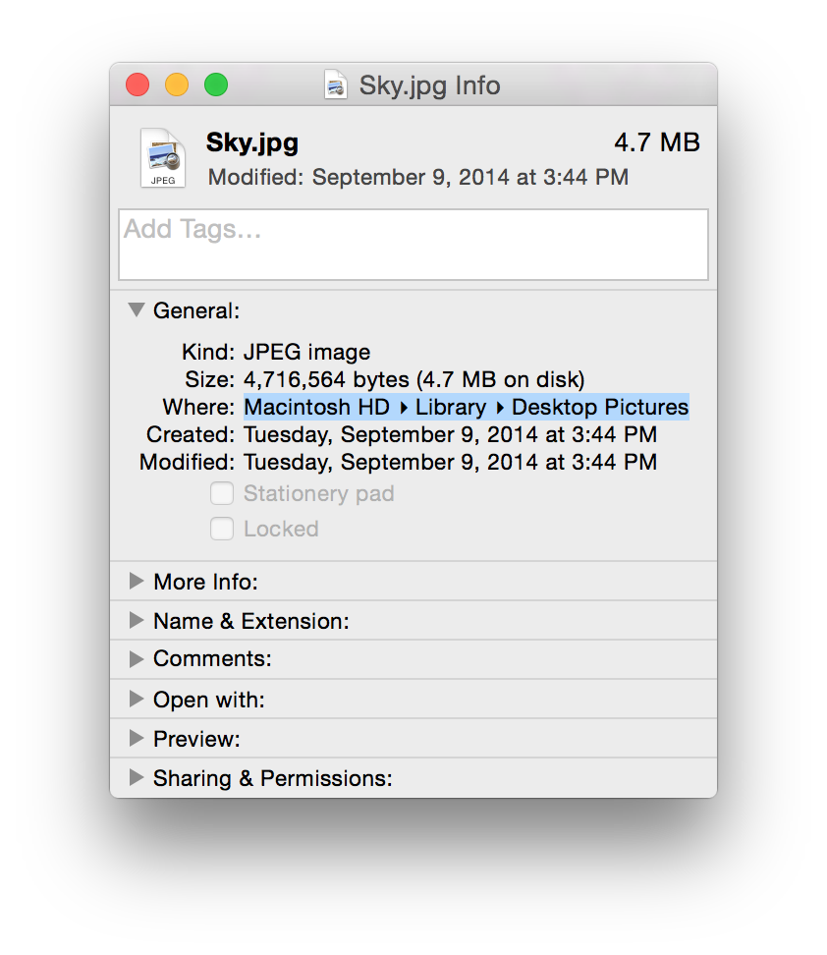Screen dimensions: 827x955
Task: Minimize the window with the yellow button
Action: click(x=177, y=84)
